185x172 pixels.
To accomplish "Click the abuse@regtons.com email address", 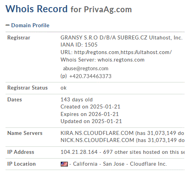I will [86, 68].
